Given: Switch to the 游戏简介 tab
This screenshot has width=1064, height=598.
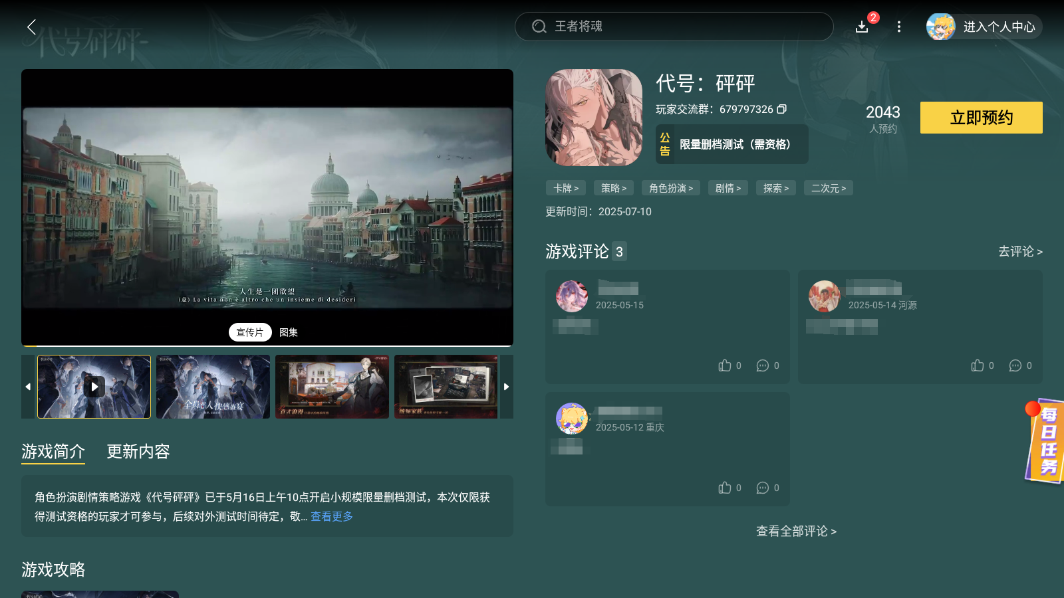Looking at the screenshot, I should 53,452.
